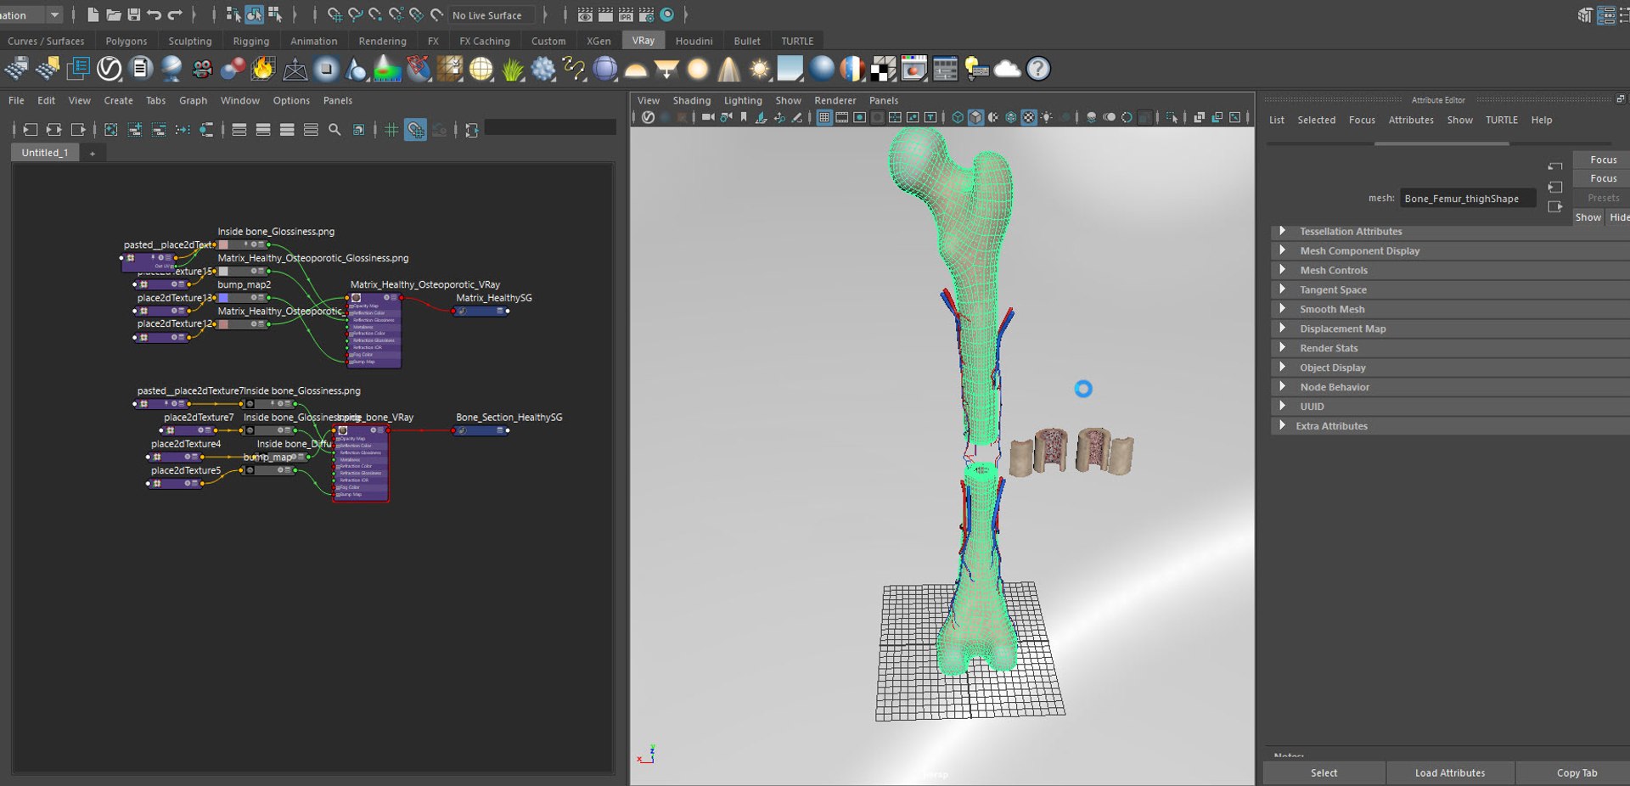Click the V-Ray logo shelf icon

pos(109,69)
